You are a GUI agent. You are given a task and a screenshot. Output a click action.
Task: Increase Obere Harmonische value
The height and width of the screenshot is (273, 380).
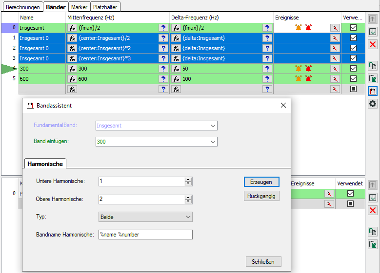click(188, 198)
